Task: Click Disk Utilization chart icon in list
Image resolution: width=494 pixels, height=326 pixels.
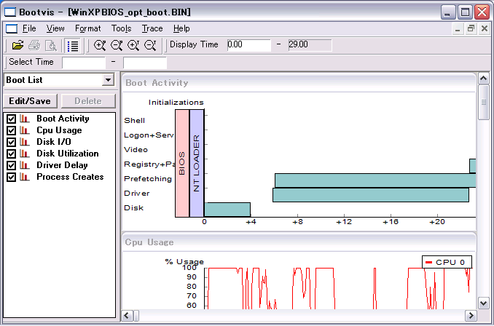Action: 25,154
